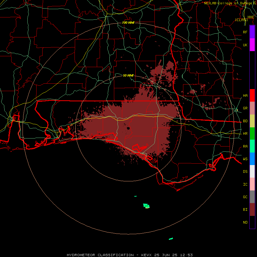This screenshot has width=257, height=257.
Task: Click the 'NEXLAB-College of DuPage' credit text
Action: pos(228,3)
